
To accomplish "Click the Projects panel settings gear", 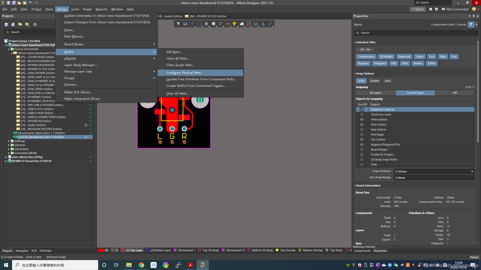I will [x=35, y=24].
